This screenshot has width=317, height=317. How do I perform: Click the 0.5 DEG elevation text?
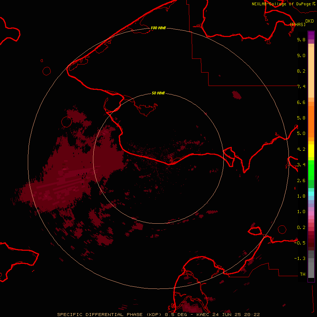pyautogui.click(x=176, y=315)
